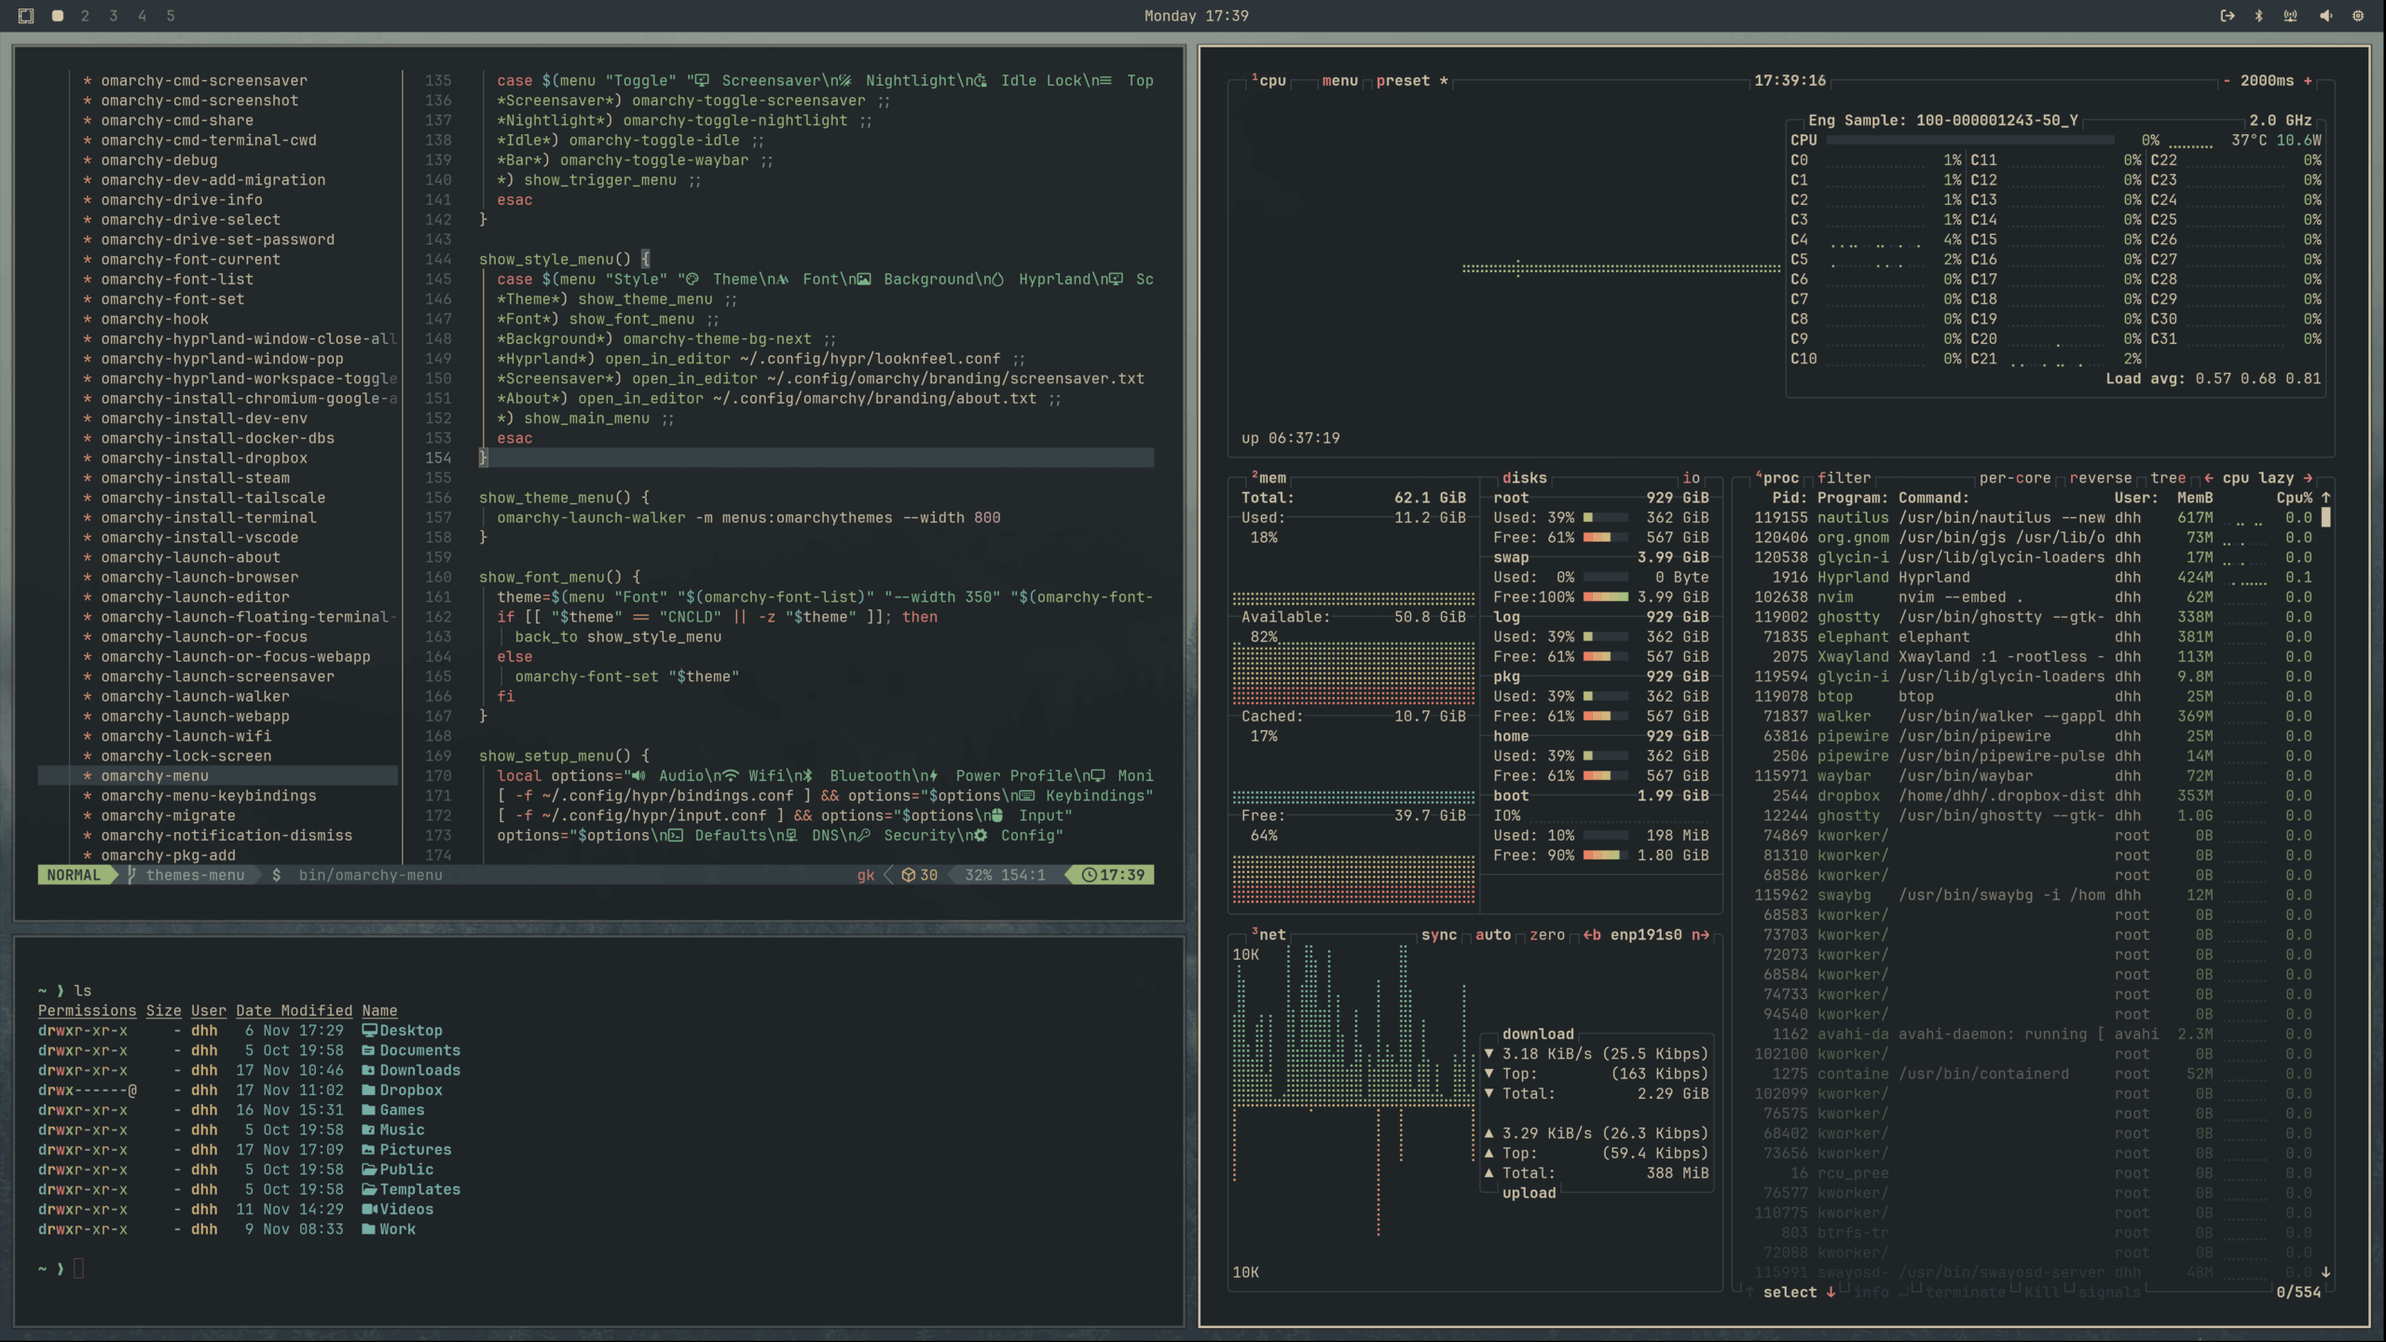The height and width of the screenshot is (1342, 2386).
Task: Click the process list scrollbar down arrow
Action: (2325, 1272)
